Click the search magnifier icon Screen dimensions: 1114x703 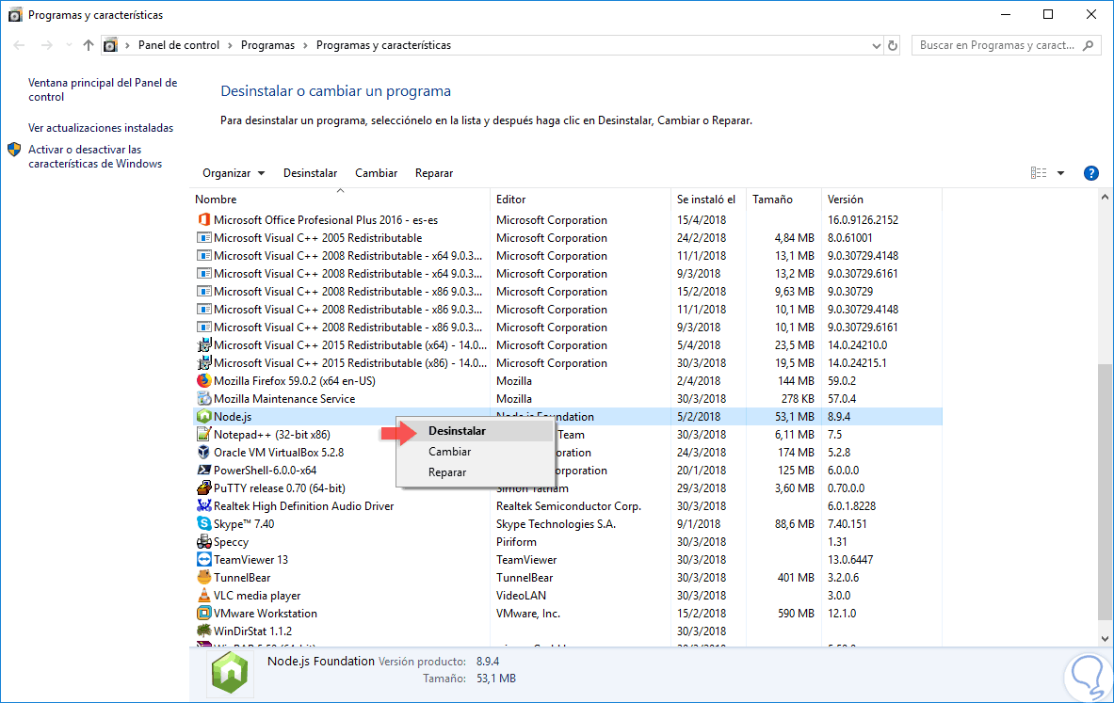point(1088,45)
